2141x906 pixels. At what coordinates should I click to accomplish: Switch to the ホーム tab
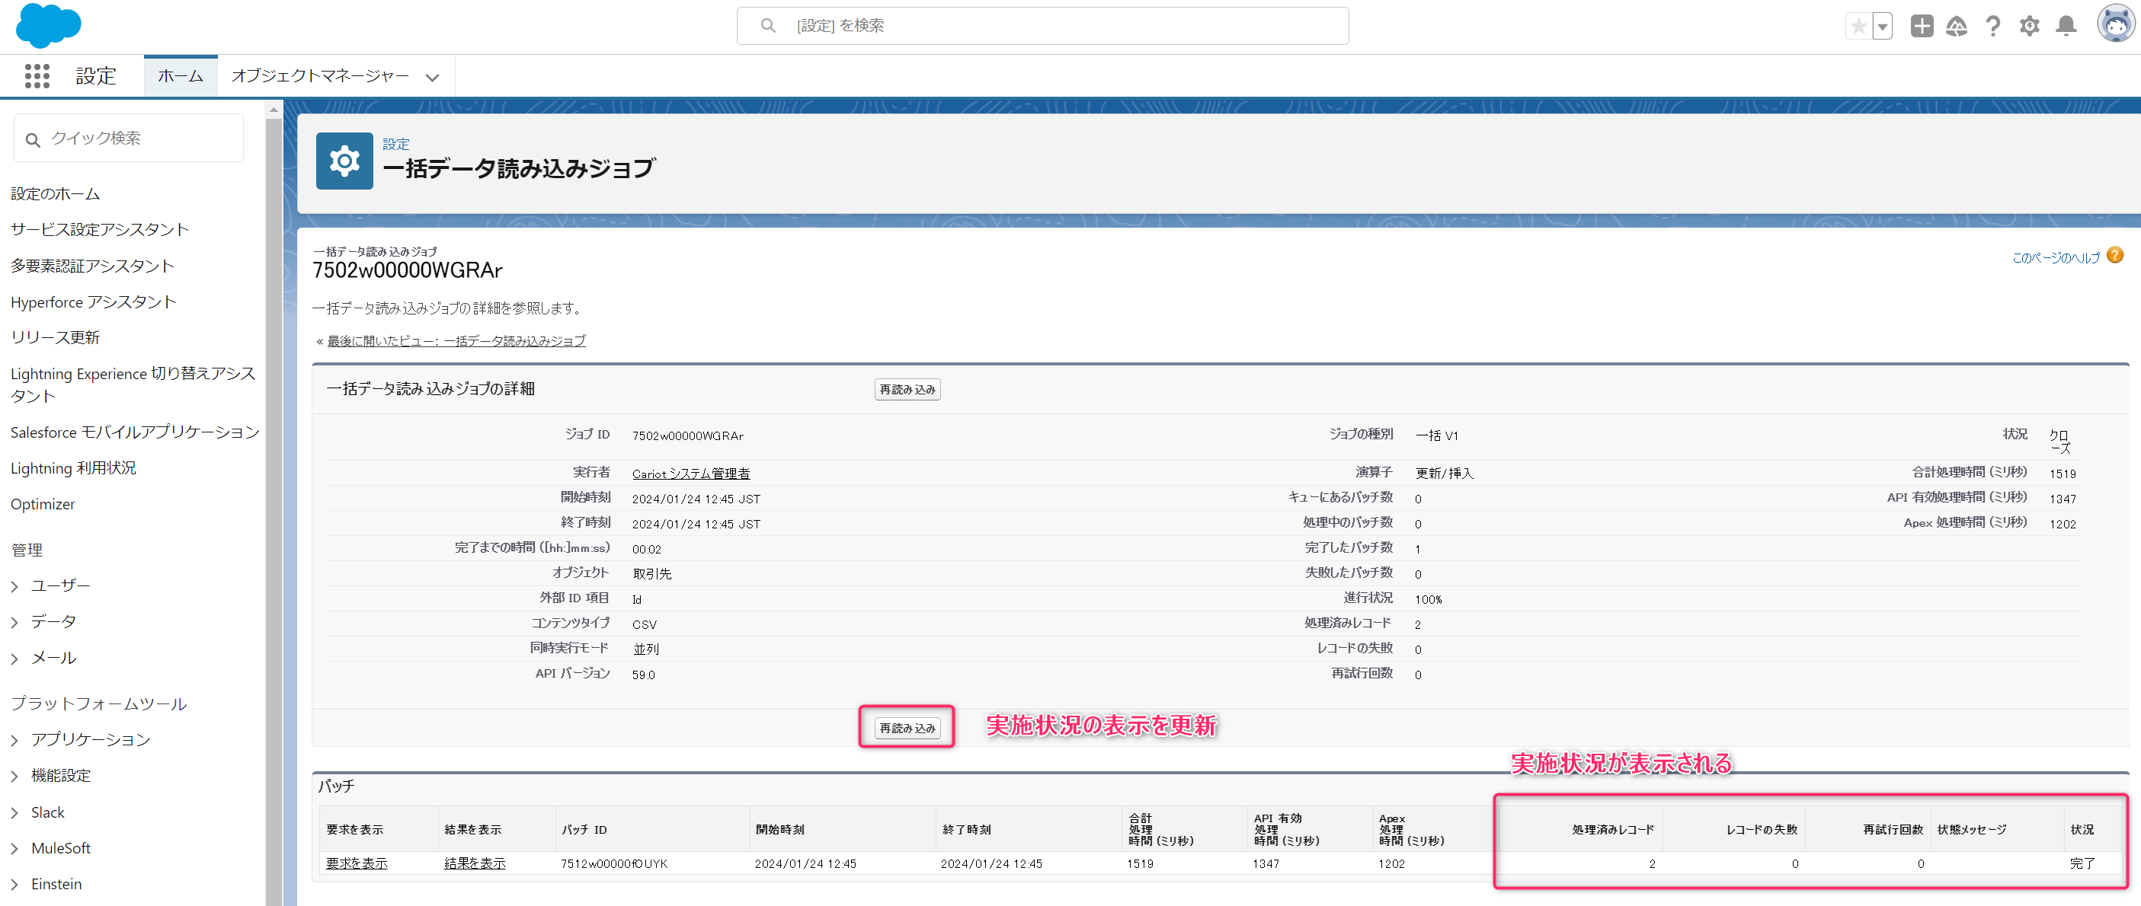point(181,75)
